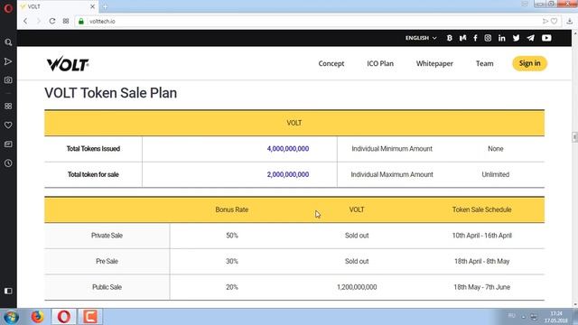Open the LinkedIn social icon
Viewport: 578px width, 325px height.
(x=502, y=38)
